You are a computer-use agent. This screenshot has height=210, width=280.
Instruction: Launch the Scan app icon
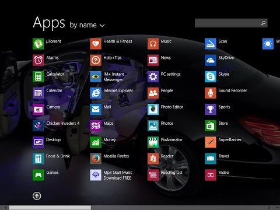(211, 44)
